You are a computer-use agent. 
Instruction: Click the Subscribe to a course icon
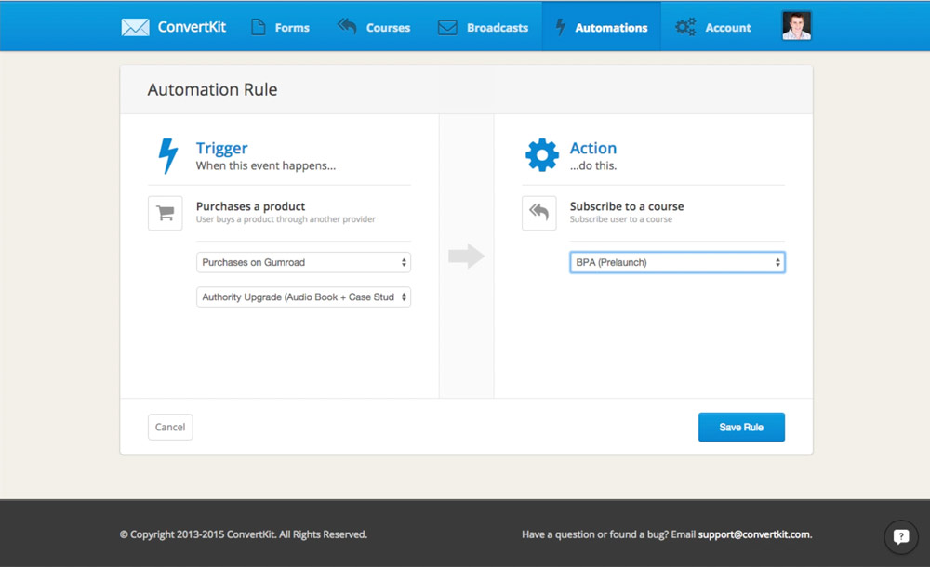539,213
